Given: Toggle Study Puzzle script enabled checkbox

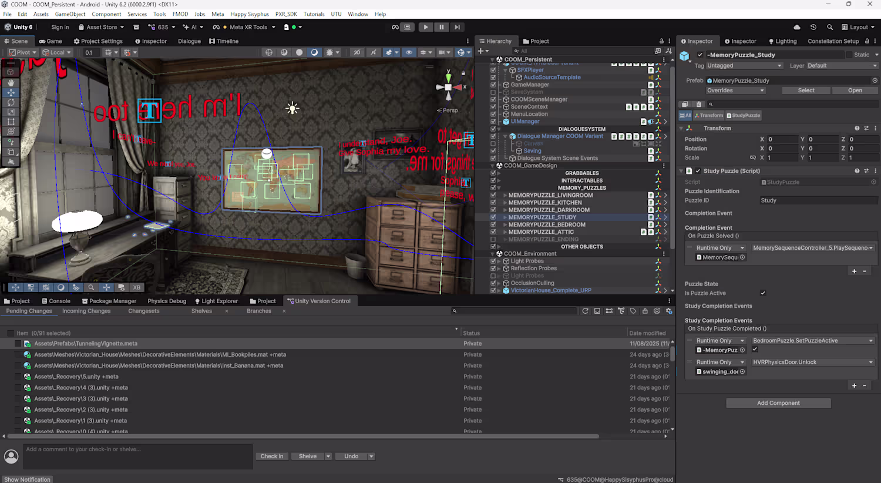Looking at the screenshot, I should [x=698, y=171].
